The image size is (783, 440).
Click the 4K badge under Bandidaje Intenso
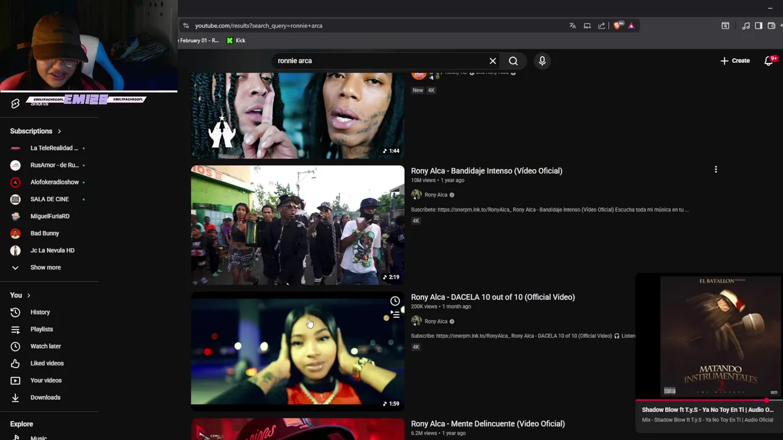[415, 221]
